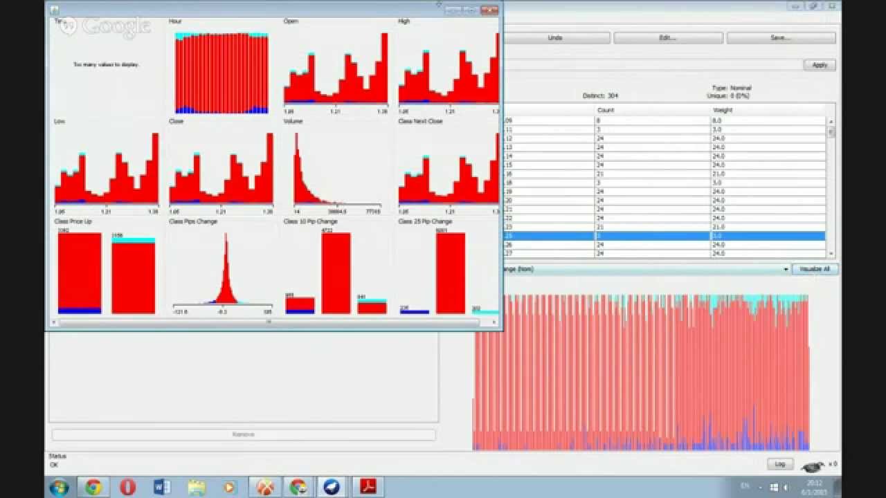
Task: Click the horizontal scrollbar in visualize window
Action: pos(269,322)
